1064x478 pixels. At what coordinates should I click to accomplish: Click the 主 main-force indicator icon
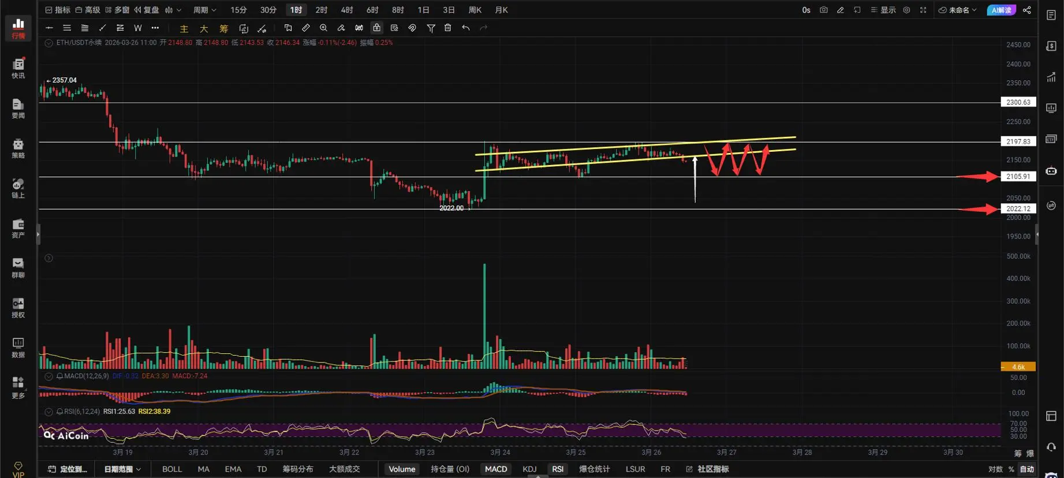pyautogui.click(x=184, y=28)
